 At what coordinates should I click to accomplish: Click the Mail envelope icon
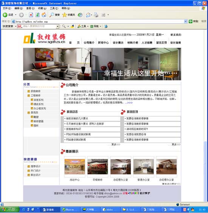[88, 15]
